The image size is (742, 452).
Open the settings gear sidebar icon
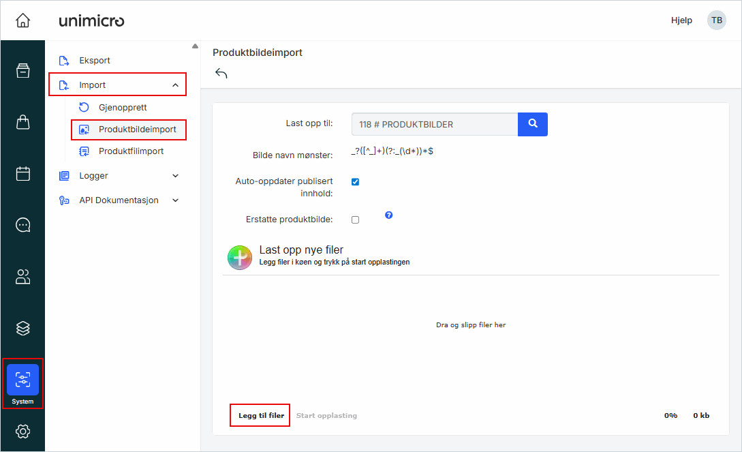[22, 431]
